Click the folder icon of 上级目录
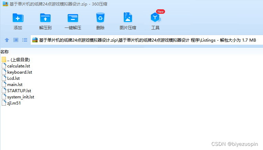Image resolution: width=263 pixels, height=150 pixels. [x=4, y=60]
